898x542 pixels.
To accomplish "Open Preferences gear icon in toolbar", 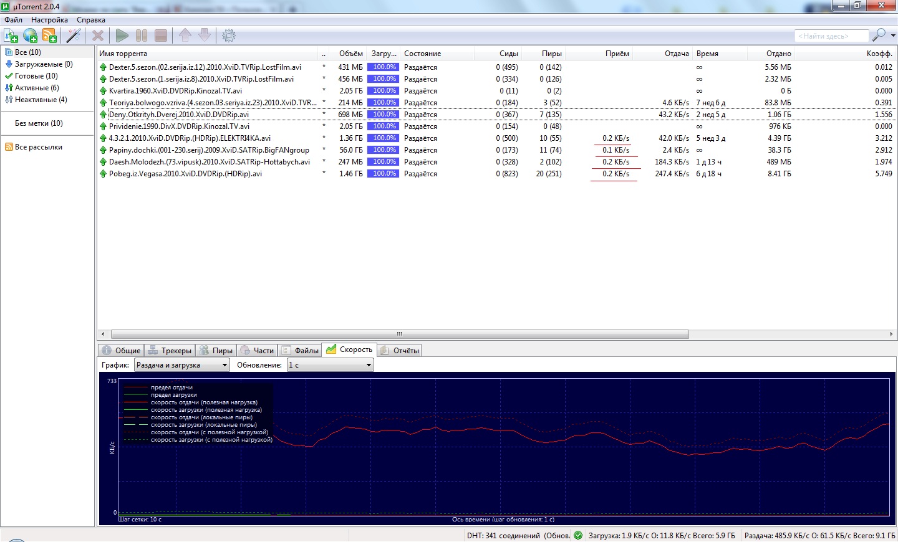I will pos(229,36).
